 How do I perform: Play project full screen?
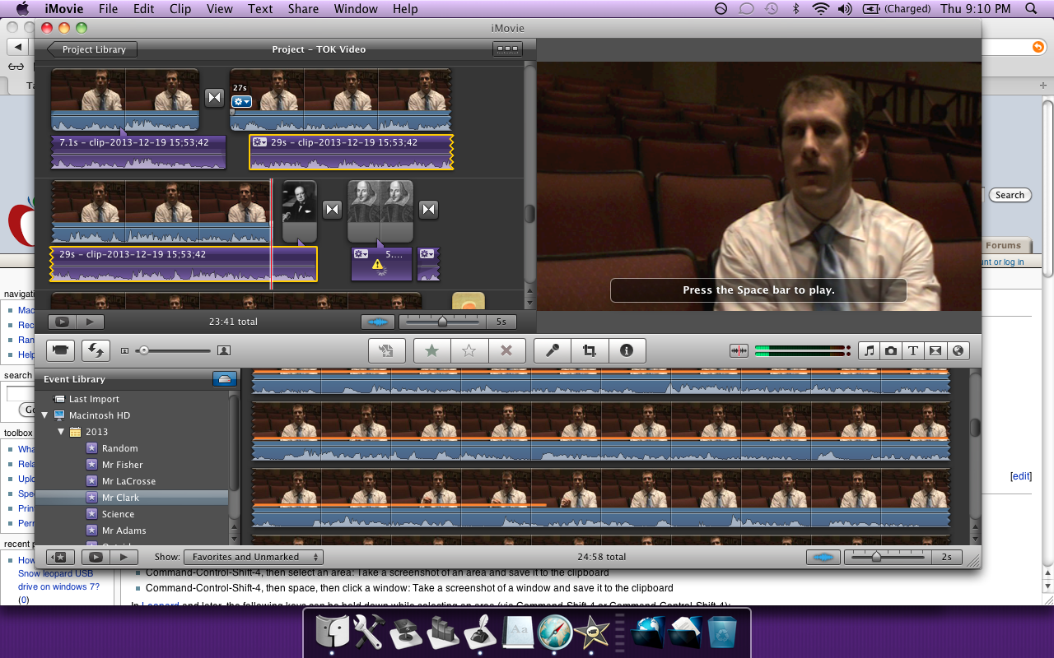(62, 322)
